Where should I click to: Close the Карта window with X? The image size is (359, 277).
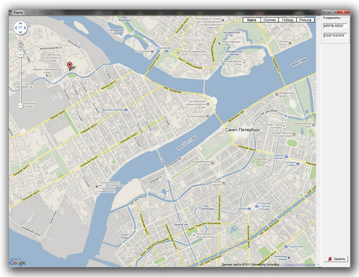[337, 258]
